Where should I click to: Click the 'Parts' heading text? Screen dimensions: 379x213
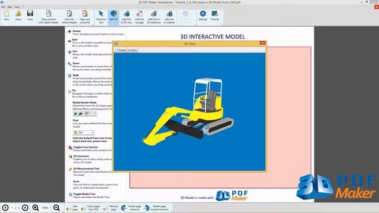(x=76, y=182)
